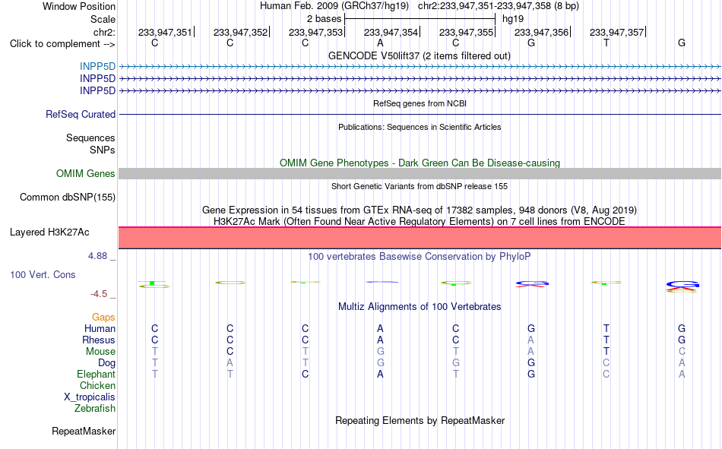
Task: Click the OMIM Gene Phenotypes green title
Action: pos(420,163)
